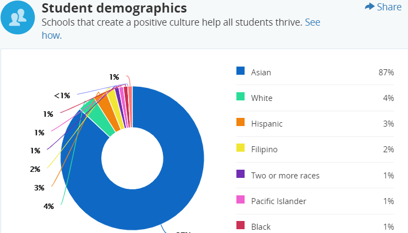
Task: Click the yellow Filipino legend swatch
Action: (240, 148)
